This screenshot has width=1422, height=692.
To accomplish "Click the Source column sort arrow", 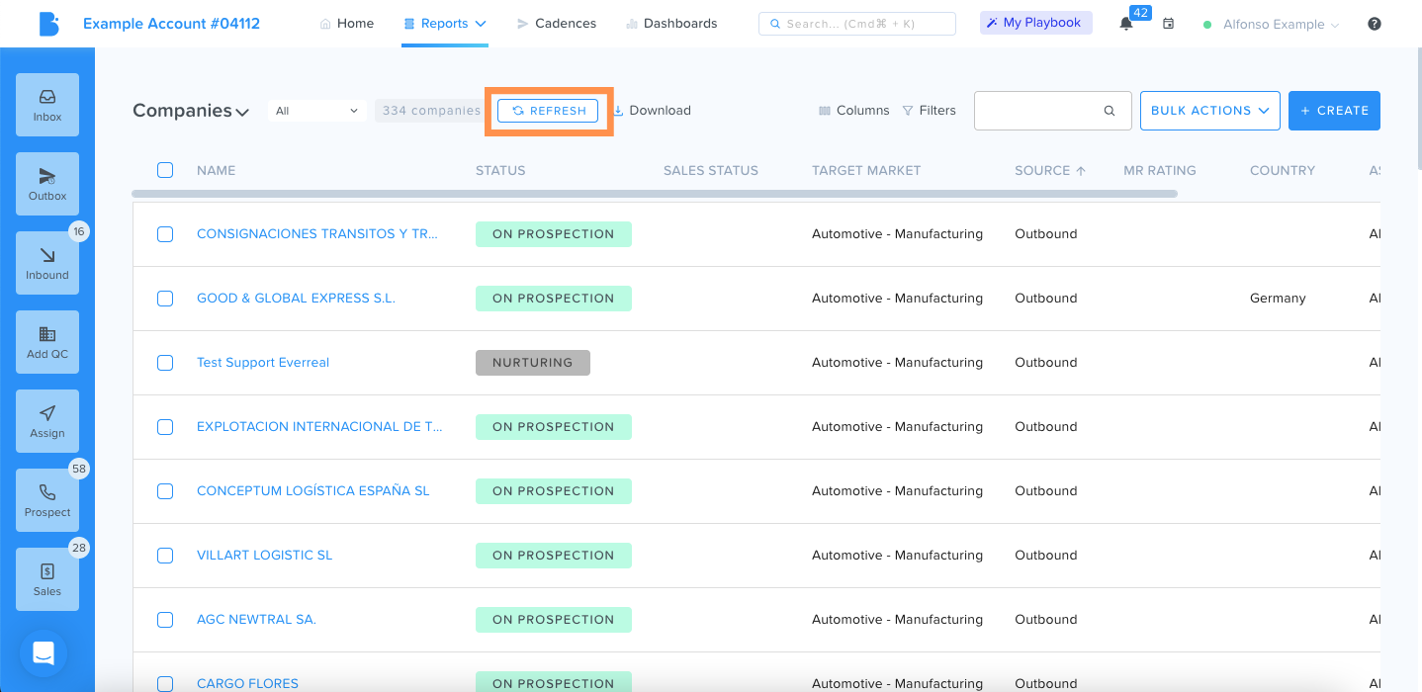I will (x=1081, y=170).
